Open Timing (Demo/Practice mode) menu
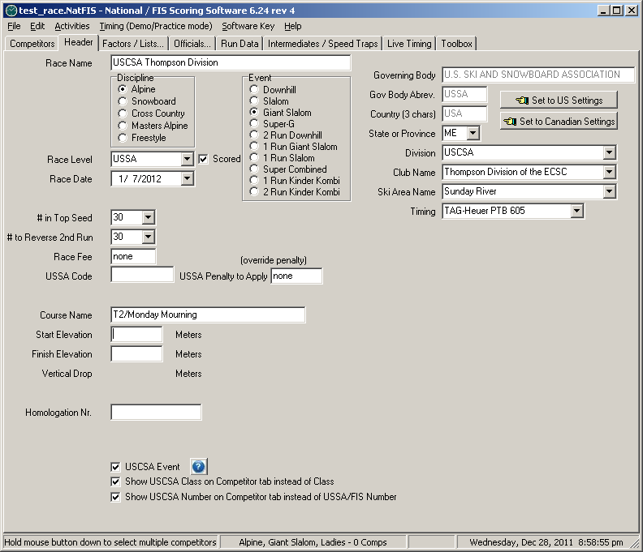This screenshot has width=643, height=552. tap(156, 26)
